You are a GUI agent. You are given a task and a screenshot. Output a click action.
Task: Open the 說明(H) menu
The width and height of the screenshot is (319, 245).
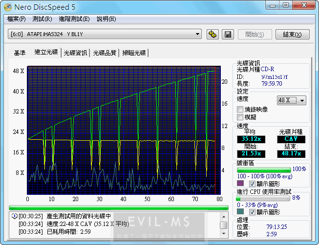[106, 19]
